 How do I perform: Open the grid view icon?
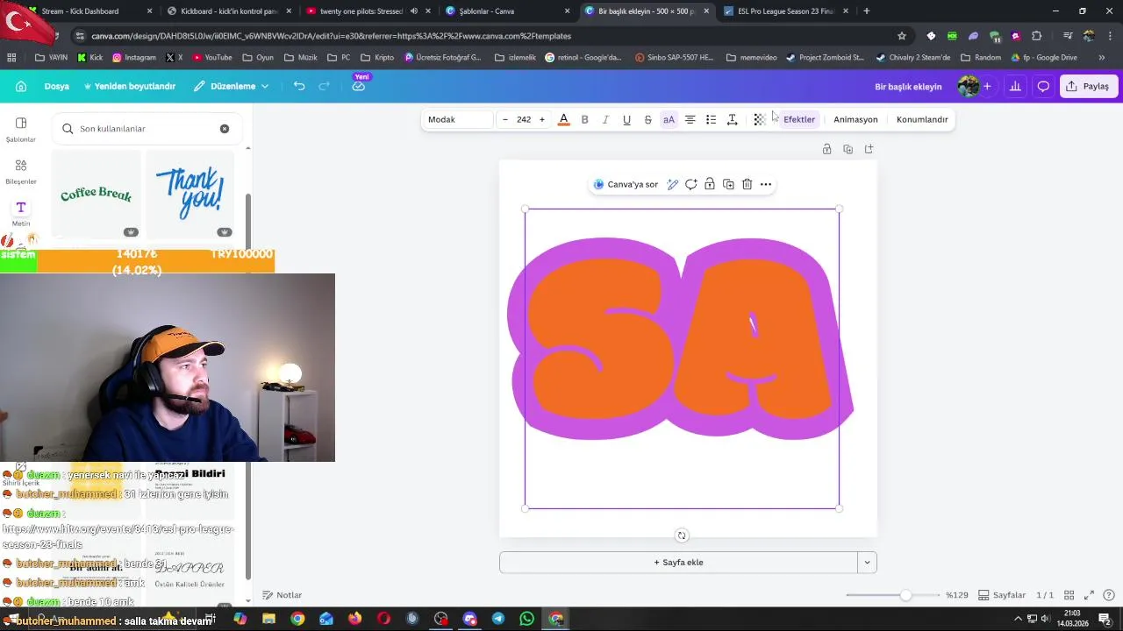1069,595
